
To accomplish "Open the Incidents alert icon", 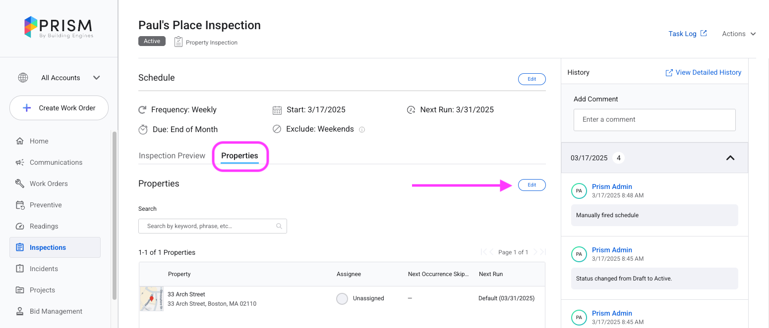I will 20,269.
